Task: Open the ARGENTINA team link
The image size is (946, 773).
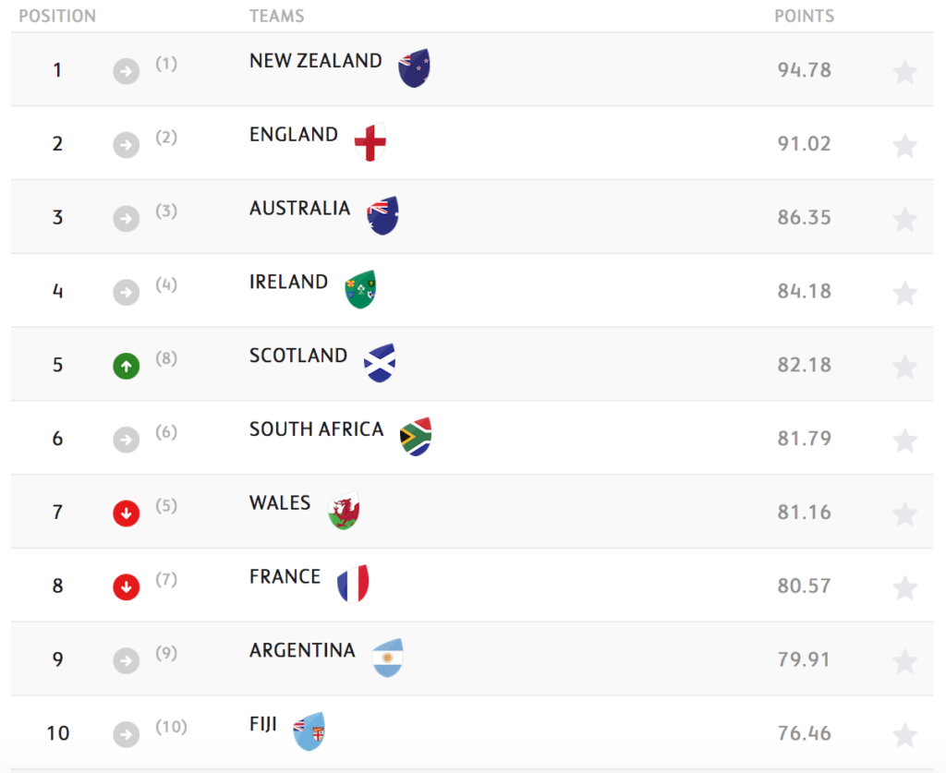Action: 302,650
